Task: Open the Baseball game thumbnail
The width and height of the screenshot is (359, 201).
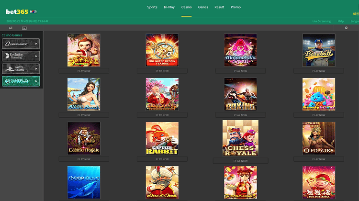Action: [x=319, y=50]
